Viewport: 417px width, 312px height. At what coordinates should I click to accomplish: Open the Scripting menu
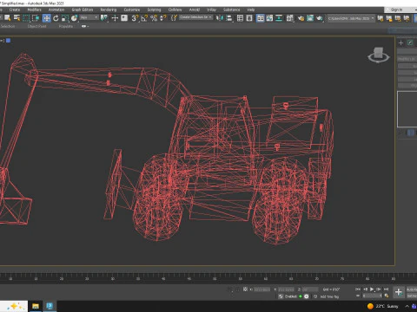coord(154,10)
